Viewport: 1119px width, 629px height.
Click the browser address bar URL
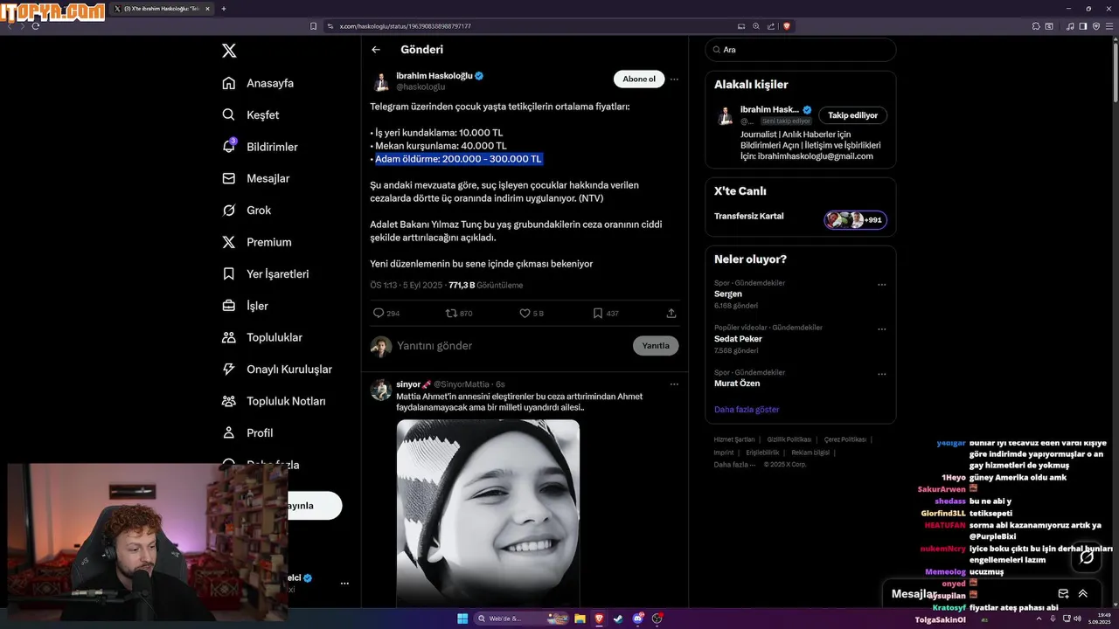coord(406,26)
